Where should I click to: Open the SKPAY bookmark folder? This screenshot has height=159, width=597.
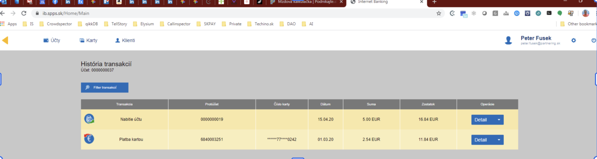(x=206, y=24)
